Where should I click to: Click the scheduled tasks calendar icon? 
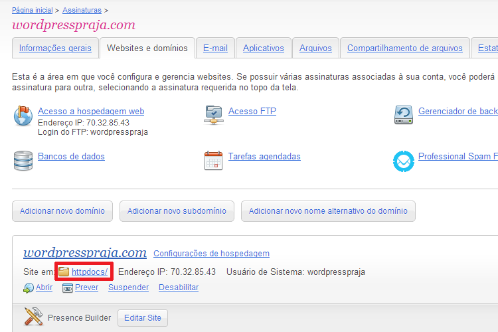click(213, 161)
